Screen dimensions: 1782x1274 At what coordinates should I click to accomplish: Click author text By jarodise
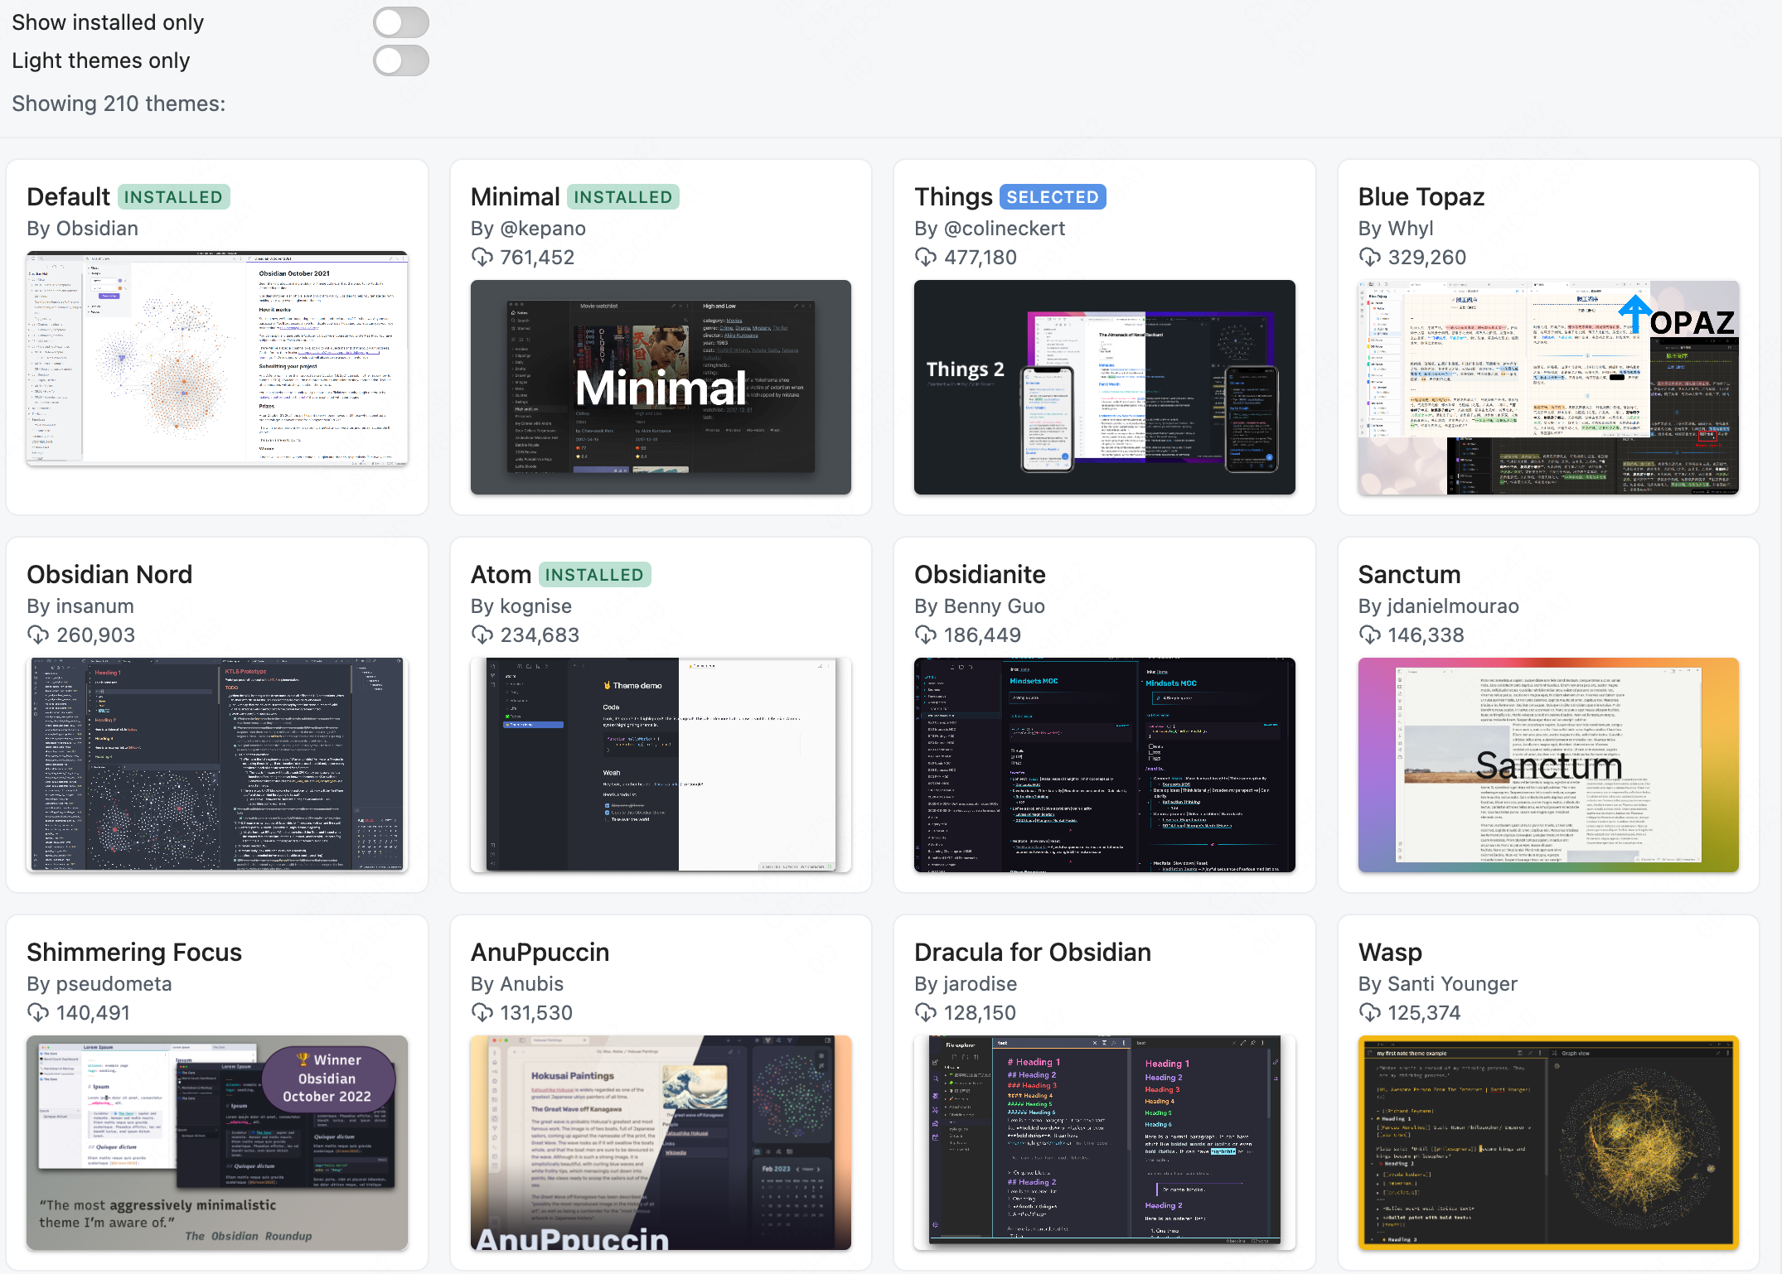966,984
